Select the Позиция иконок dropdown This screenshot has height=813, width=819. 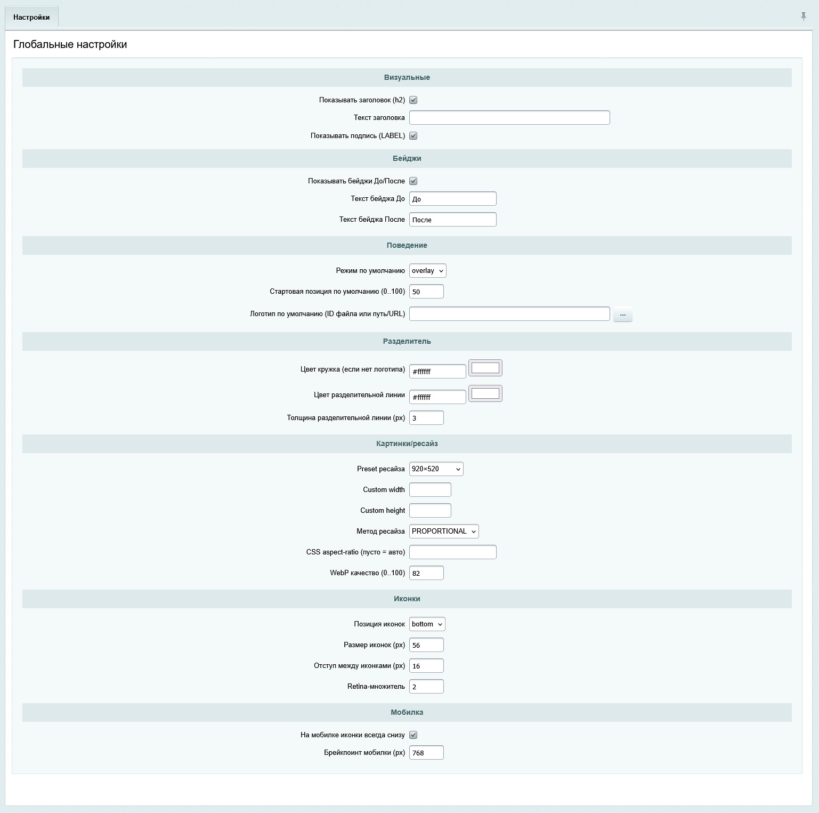427,624
